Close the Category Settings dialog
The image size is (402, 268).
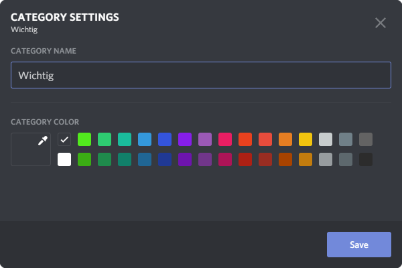pos(381,23)
